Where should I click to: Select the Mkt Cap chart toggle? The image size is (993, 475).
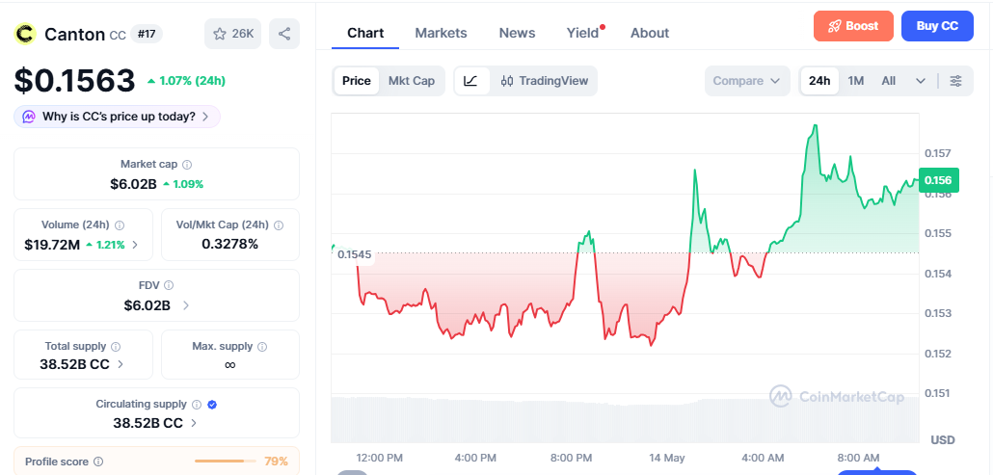[412, 81]
